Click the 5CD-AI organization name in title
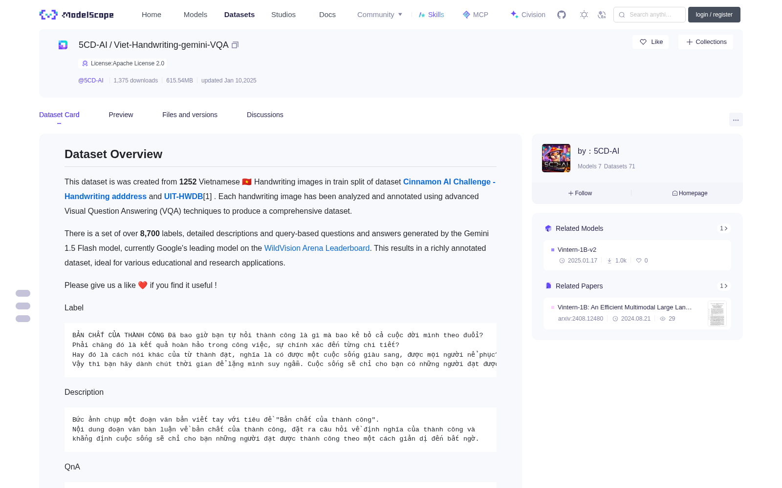This screenshot has width=782, height=488. (x=93, y=45)
